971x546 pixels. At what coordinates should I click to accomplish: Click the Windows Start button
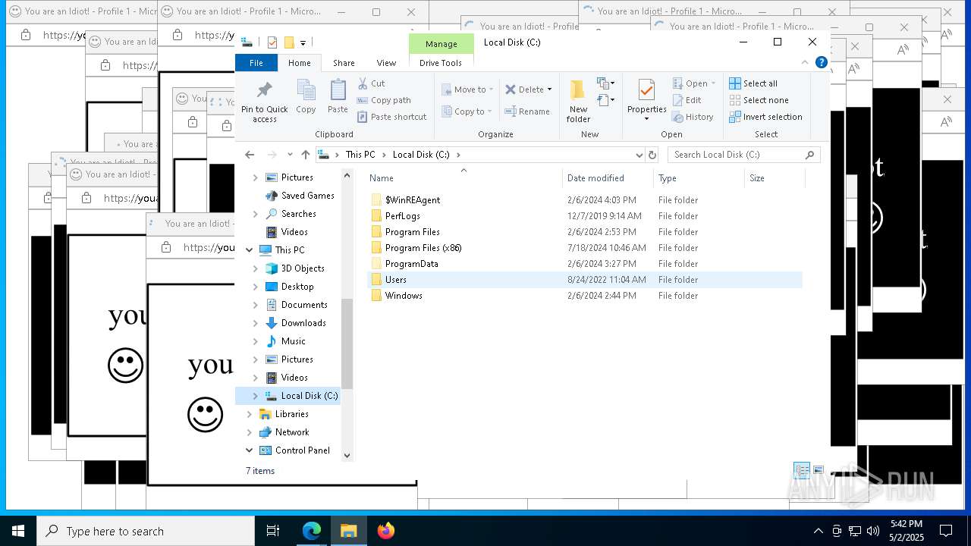coord(18,531)
